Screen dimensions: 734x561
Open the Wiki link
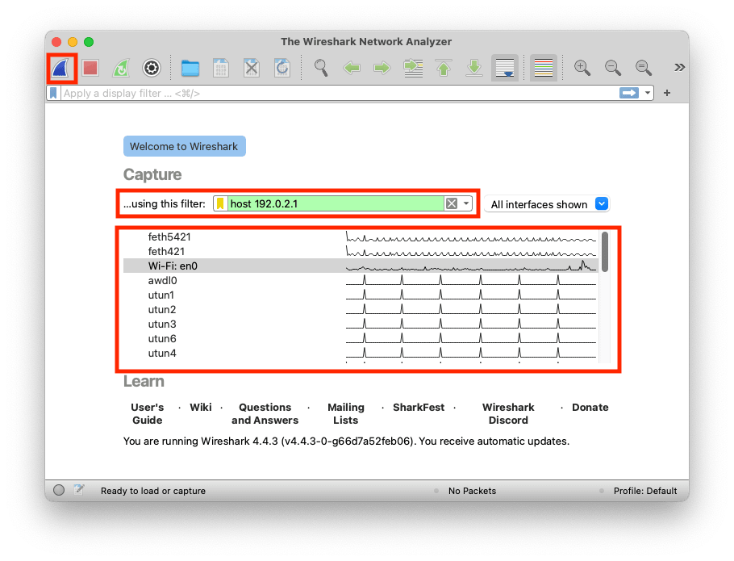(x=201, y=408)
